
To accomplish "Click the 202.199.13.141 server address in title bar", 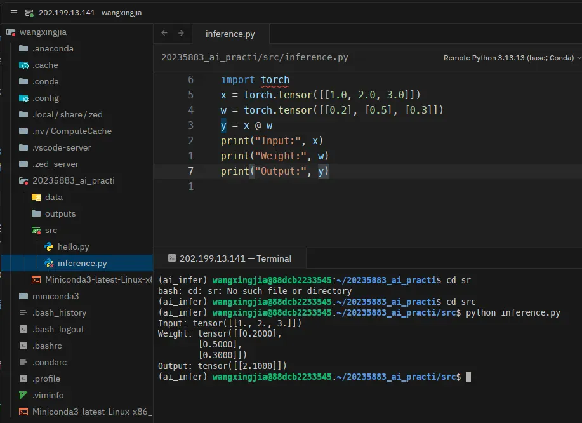I will coord(67,13).
